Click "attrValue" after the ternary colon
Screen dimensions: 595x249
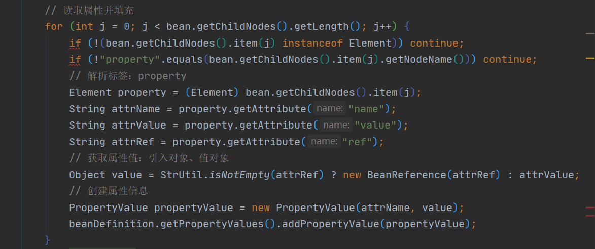click(x=546, y=175)
